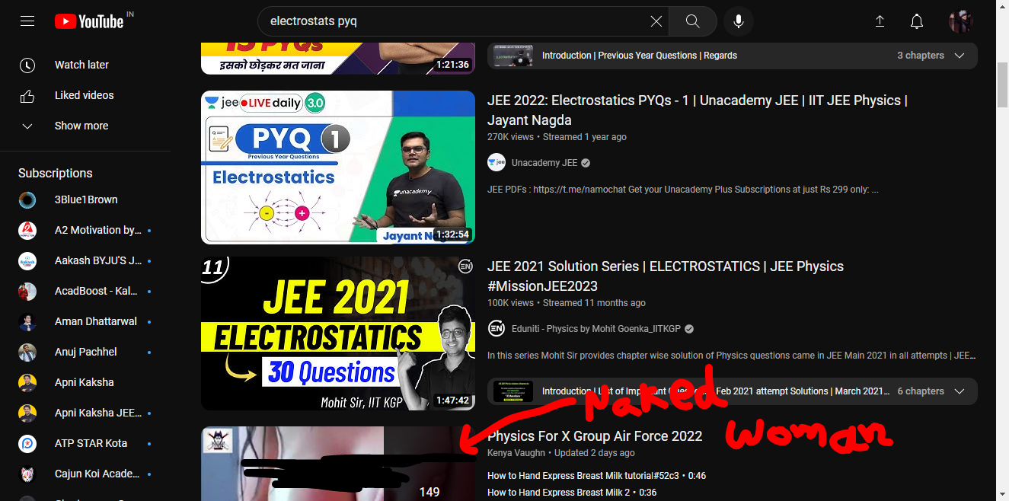Image resolution: width=1009 pixels, height=501 pixels.
Task: Click the Eduniti channel avatar
Action: [x=497, y=328]
